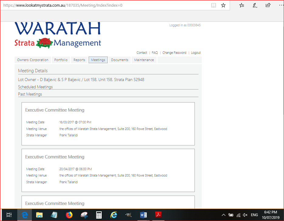This screenshot has width=284, height=221.
Task: Select the 'Logged in as 00003845' text
Action: click(185, 25)
